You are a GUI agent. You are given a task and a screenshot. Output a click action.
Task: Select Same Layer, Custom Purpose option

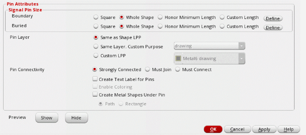96,46
